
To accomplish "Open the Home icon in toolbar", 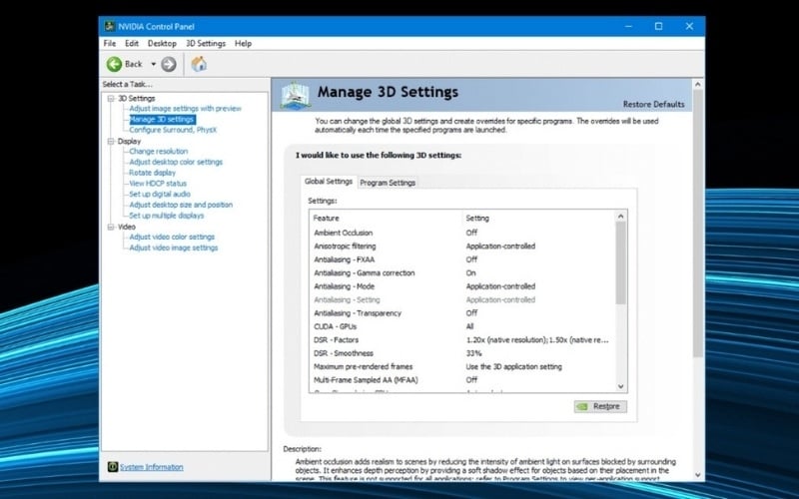I will tap(199, 64).
